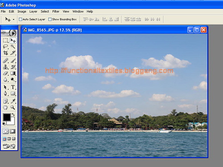Pick the Eyedropper tool
The height and width of the screenshot is (167, 223).
pos(13,101)
